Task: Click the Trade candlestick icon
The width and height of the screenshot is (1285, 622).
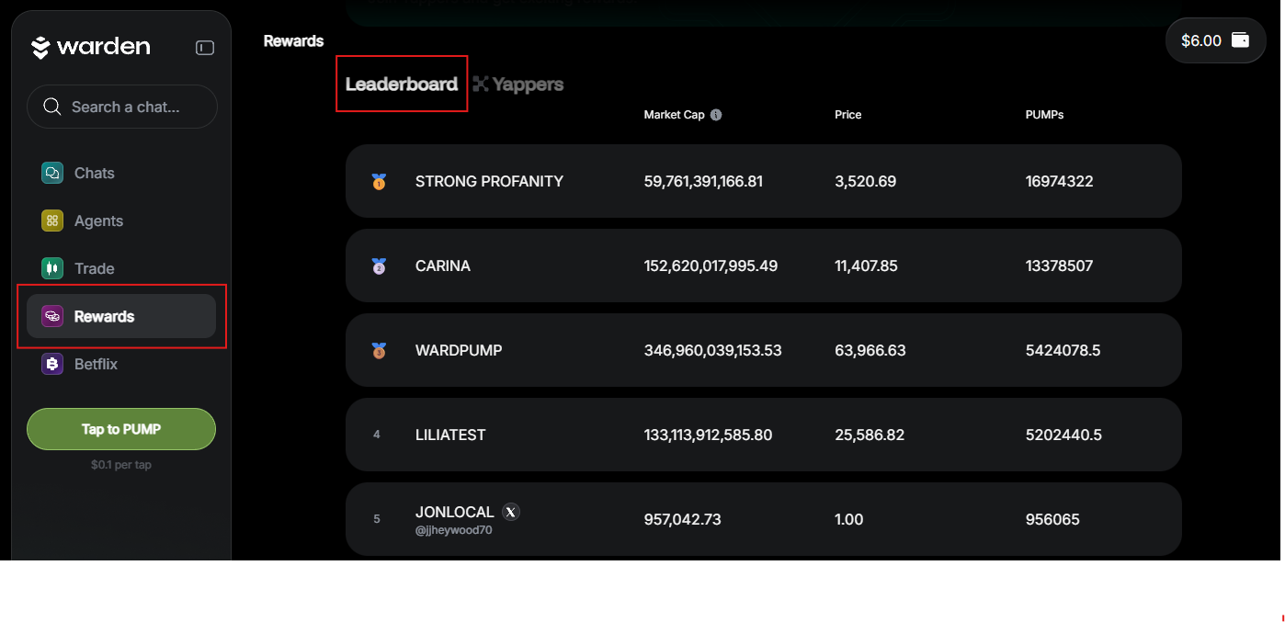Action: click(52, 268)
